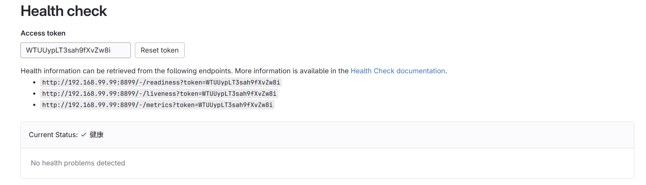Click the Reset token button
This screenshot has height=185, width=646.
tap(160, 50)
